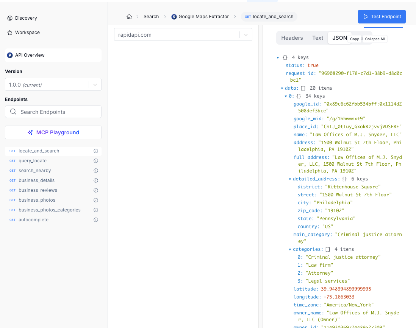This screenshot has height=328, width=416.
Task: Show info for search_nearby endpoint
Action: pos(96,171)
